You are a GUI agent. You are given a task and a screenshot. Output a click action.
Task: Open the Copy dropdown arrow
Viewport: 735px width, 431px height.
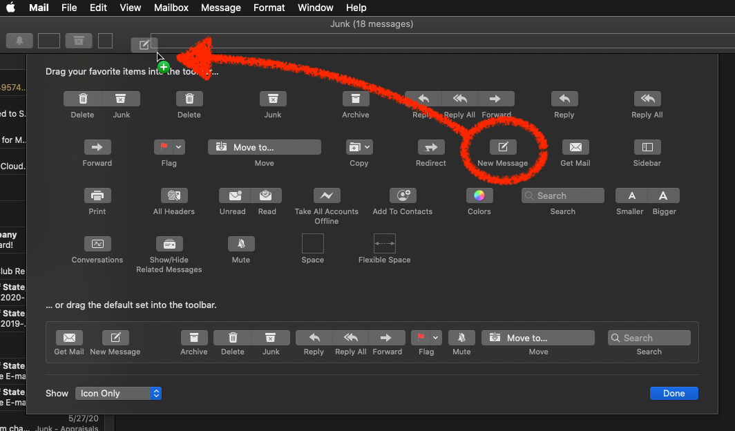click(367, 147)
